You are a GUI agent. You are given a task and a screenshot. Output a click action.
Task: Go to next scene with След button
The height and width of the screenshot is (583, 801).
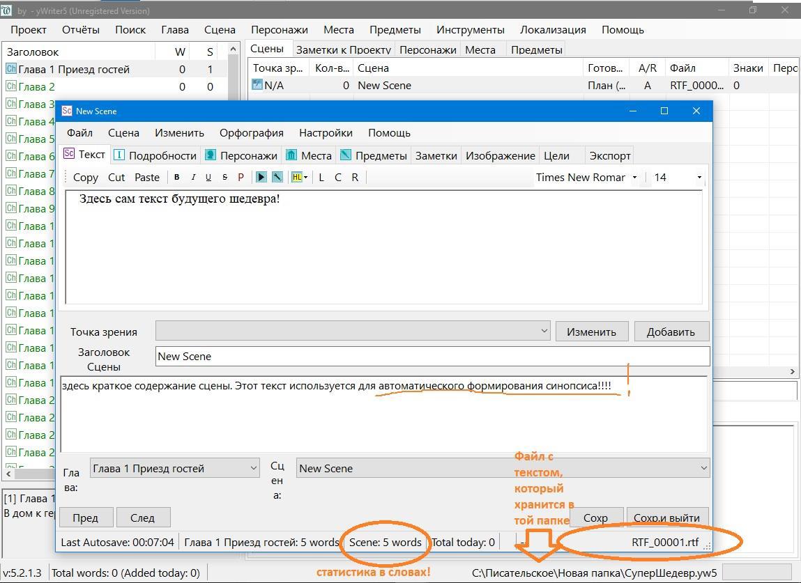pyautogui.click(x=142, y=518)
